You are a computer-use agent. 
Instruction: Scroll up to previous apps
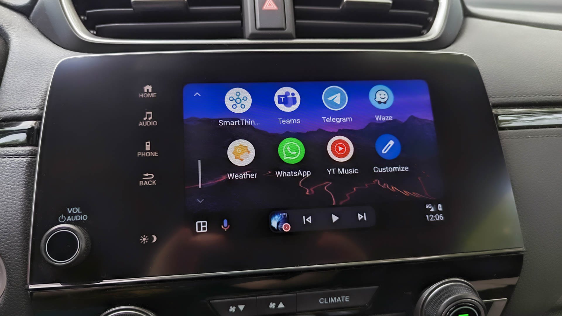tap(197, 94)
